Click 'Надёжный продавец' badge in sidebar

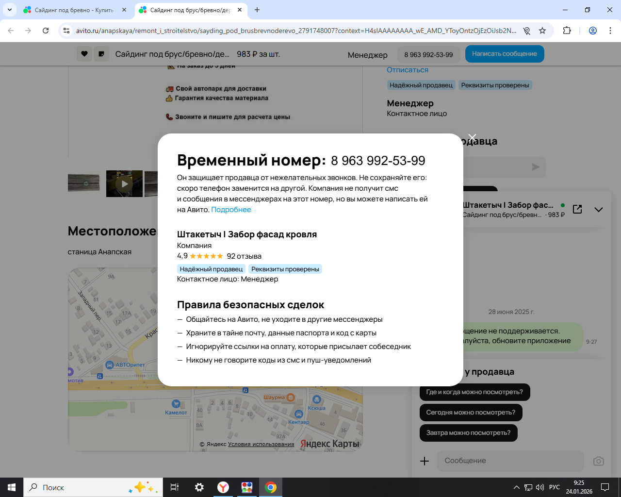[421, 85]
